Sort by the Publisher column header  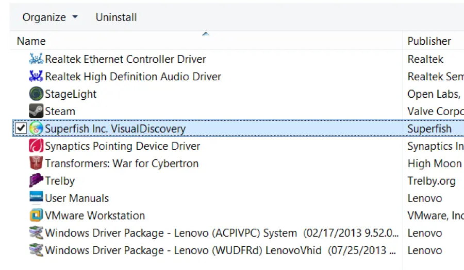point(429,41)
